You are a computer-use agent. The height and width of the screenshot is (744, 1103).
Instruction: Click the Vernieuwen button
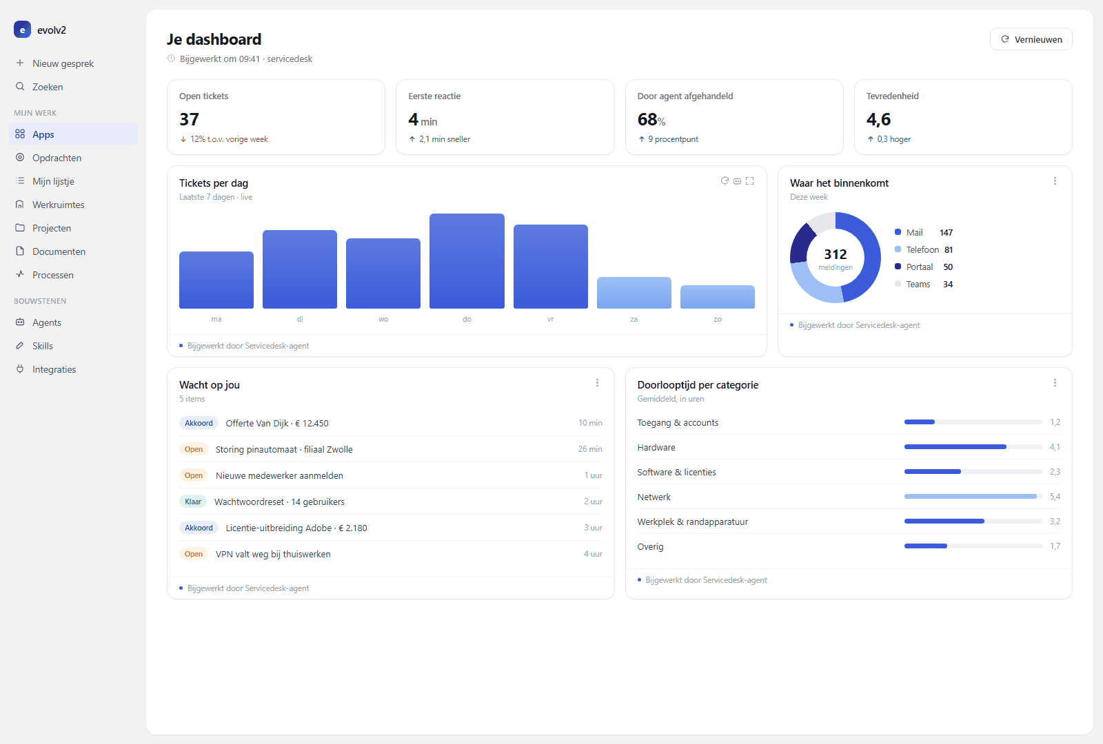coord(1031,39)
